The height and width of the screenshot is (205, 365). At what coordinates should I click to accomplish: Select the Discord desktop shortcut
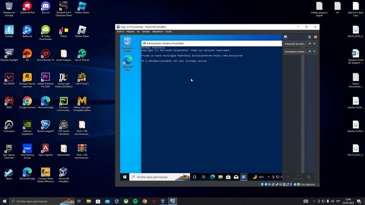[x=46, y=7]
